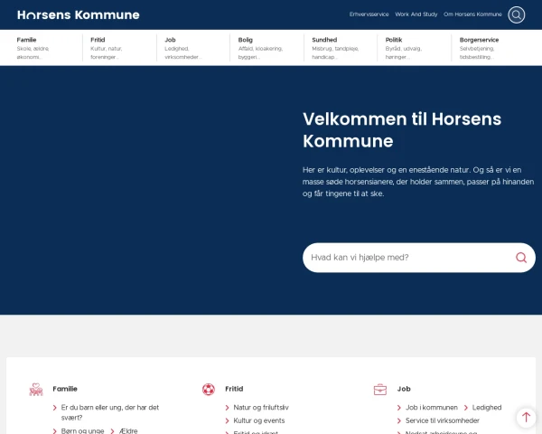Open the Job section heading link
This screenshot has height=434, width=542.
point(404,389)
